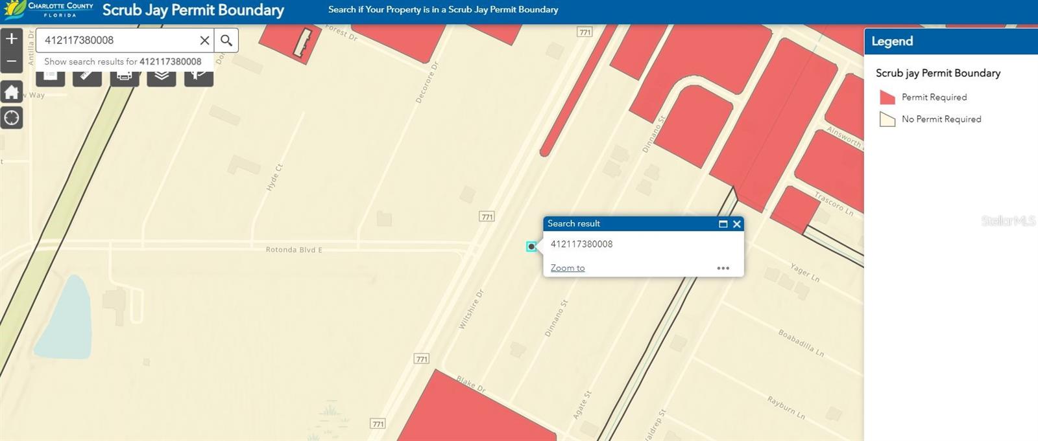Click the 'Boabadilla Ln' street label
This screenshot has width=1038, height=441.
[801, 343]
